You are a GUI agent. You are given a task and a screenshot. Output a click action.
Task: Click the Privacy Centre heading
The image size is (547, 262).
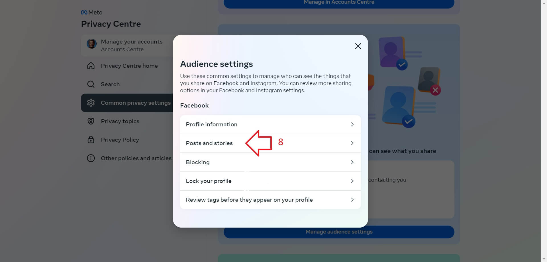tap(111, 24)
